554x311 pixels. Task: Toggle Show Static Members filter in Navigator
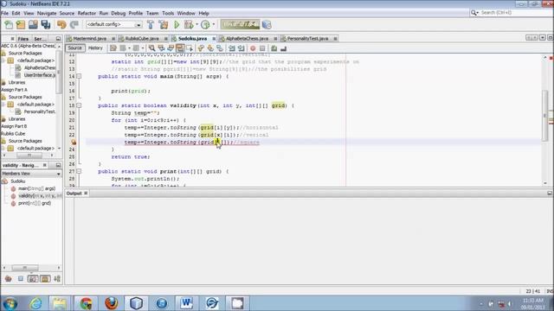coord(33,278)
